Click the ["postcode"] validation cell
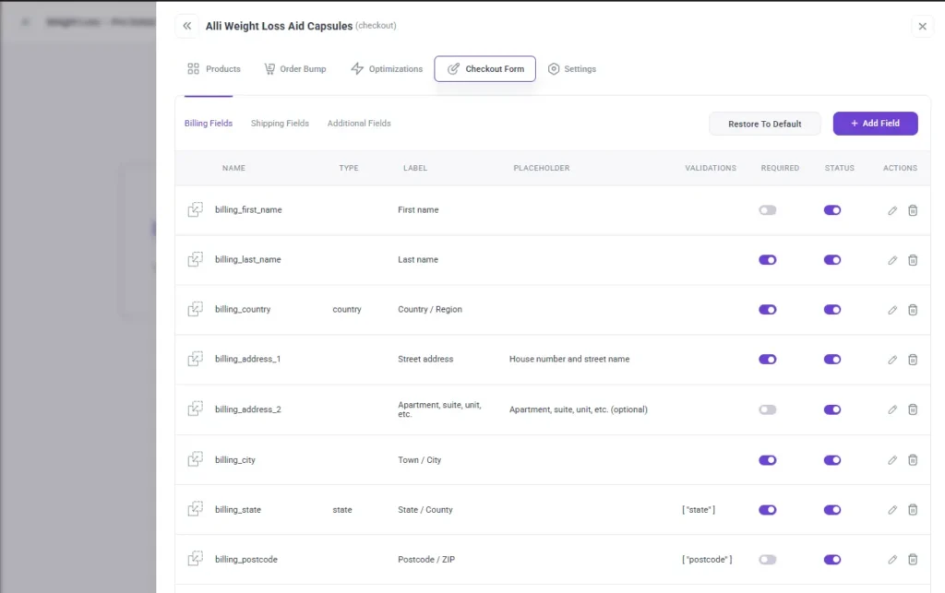 click(x=707, y=559)
